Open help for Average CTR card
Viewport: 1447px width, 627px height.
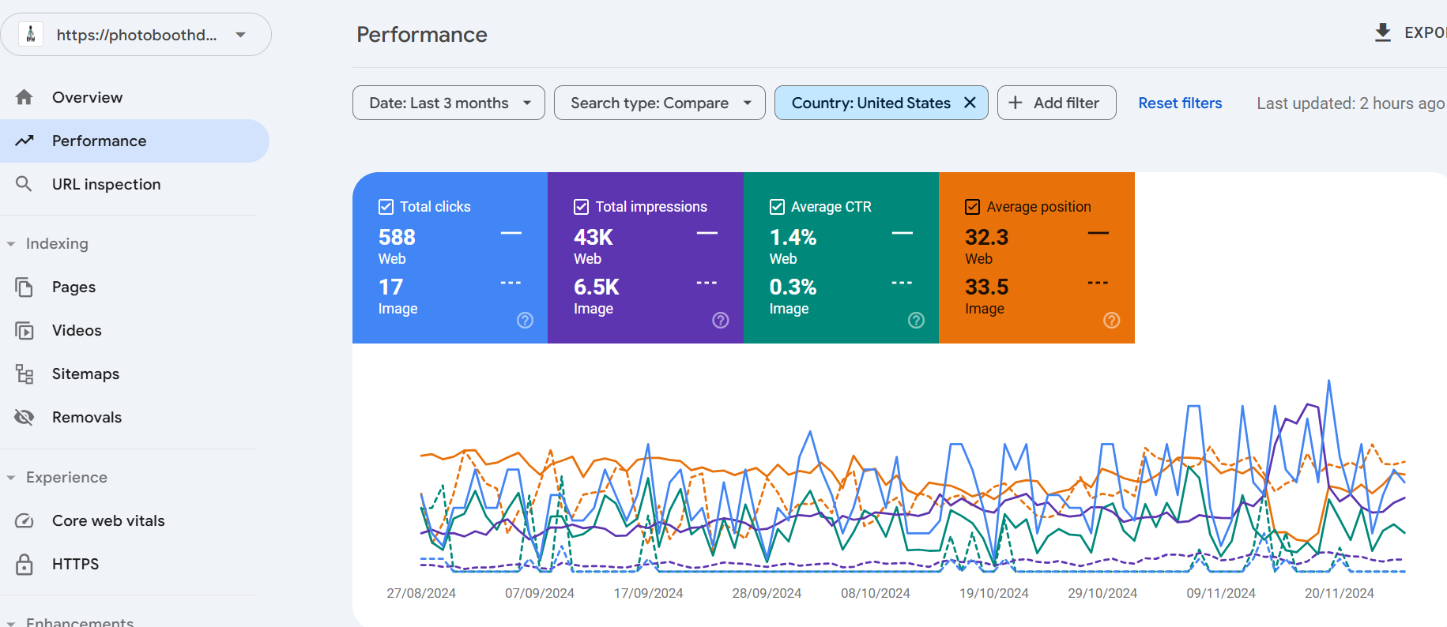[916, 320]
